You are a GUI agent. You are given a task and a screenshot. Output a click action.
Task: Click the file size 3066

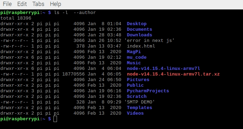(x=79, y=41)
